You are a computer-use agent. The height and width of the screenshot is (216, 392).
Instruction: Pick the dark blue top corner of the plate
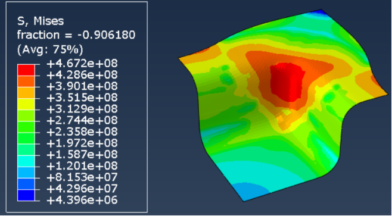322,12
